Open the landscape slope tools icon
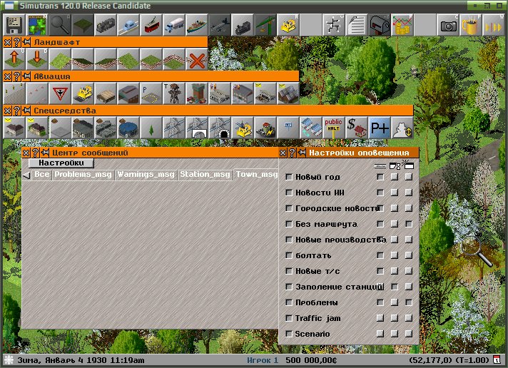 point(83,25)
